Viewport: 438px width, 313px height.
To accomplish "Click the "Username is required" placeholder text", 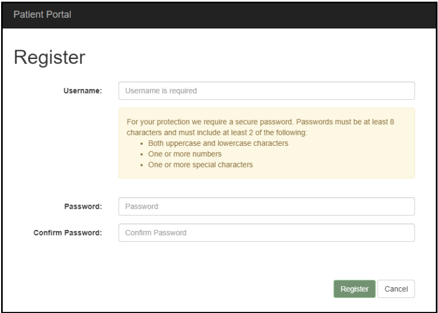I will point(162,91).
